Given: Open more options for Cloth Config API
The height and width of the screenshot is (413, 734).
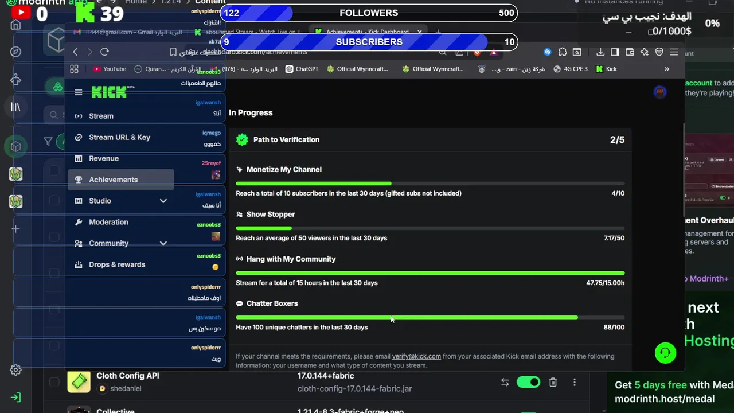Looking at the screenshot, I should pos(575,382).
